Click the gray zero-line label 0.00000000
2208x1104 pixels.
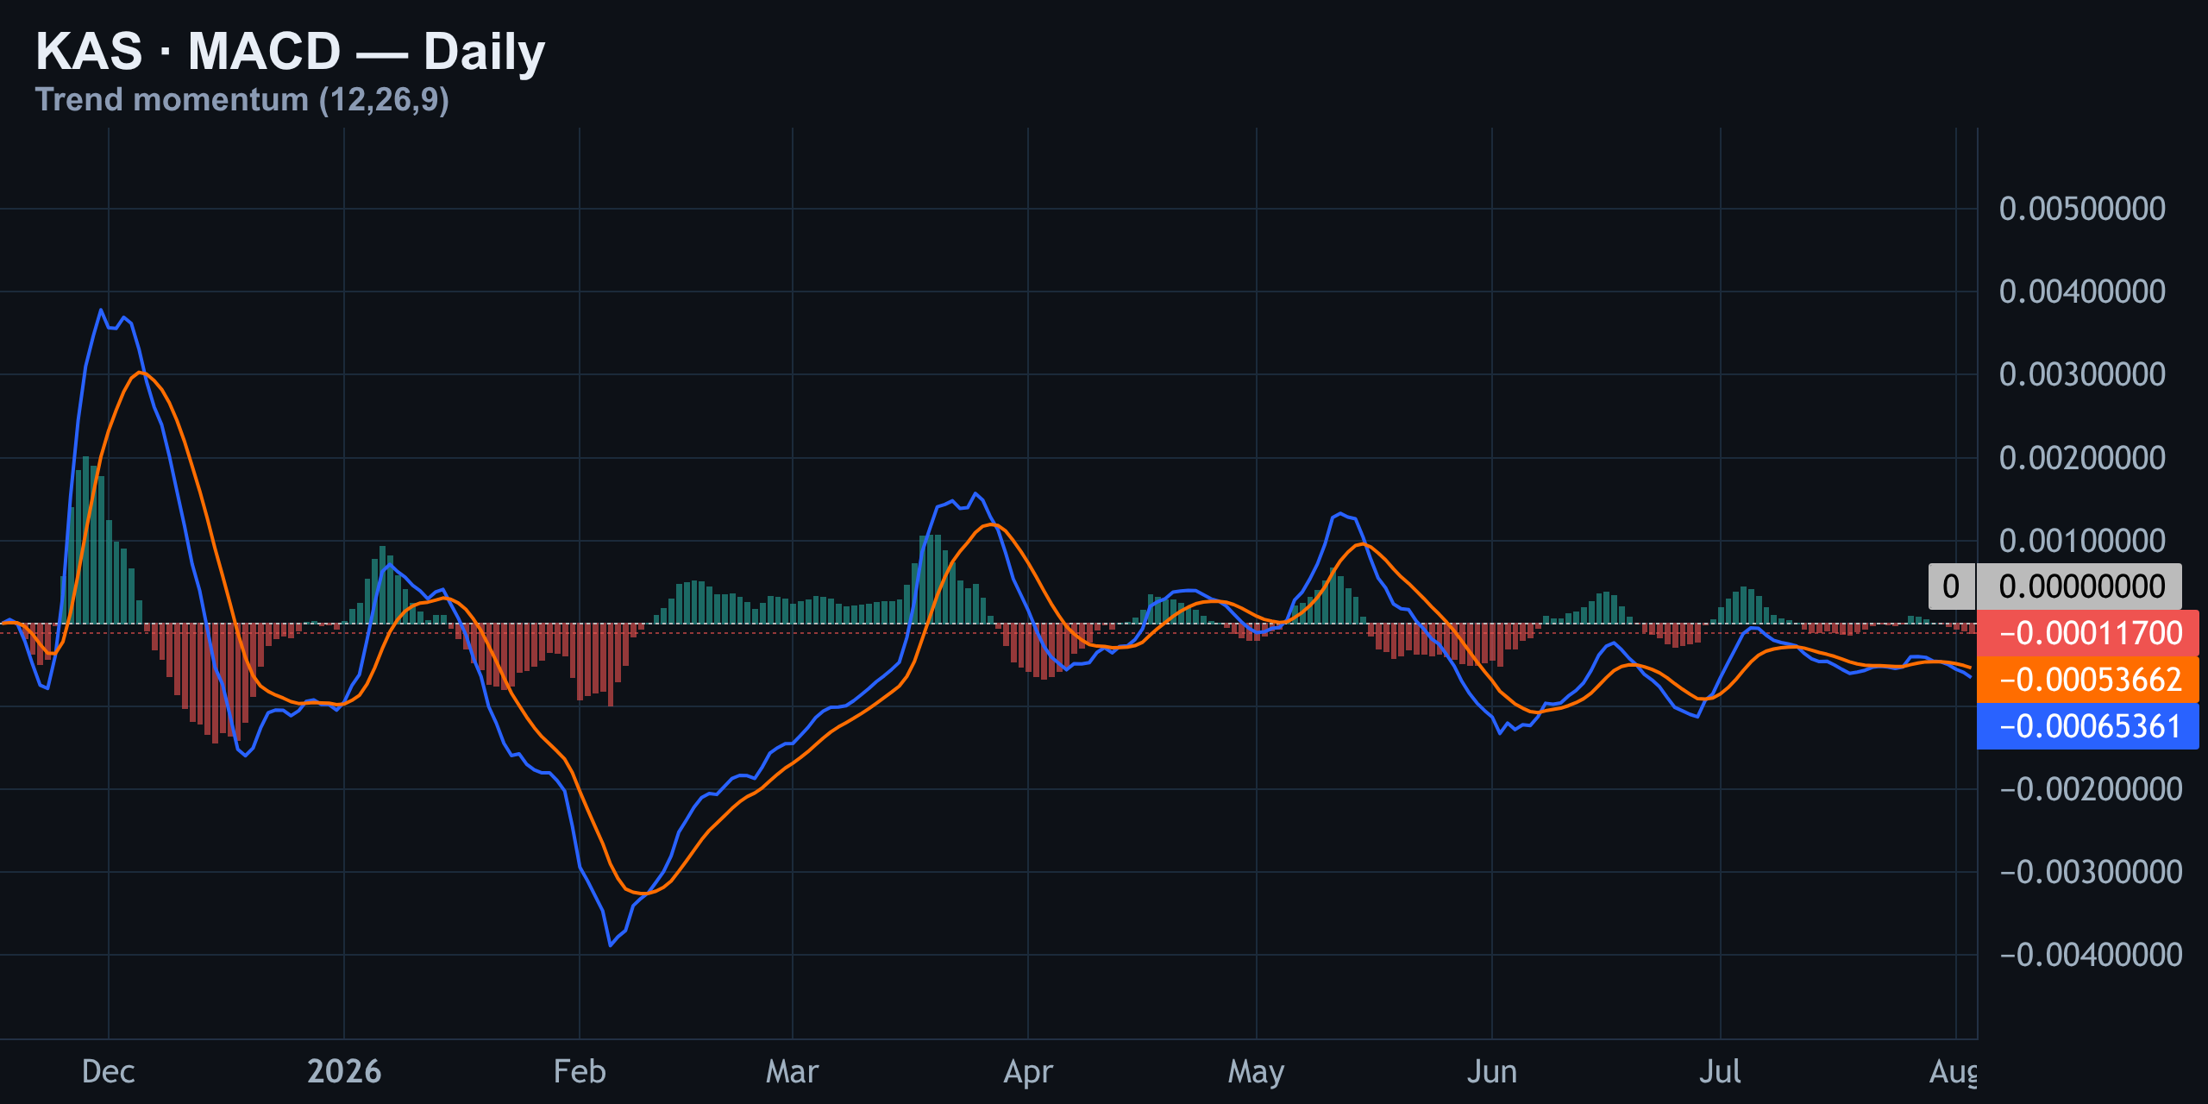2079,586
